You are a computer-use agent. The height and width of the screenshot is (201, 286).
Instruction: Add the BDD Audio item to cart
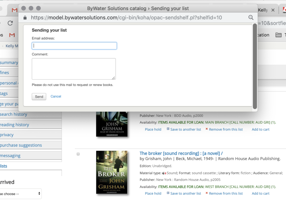261,129
